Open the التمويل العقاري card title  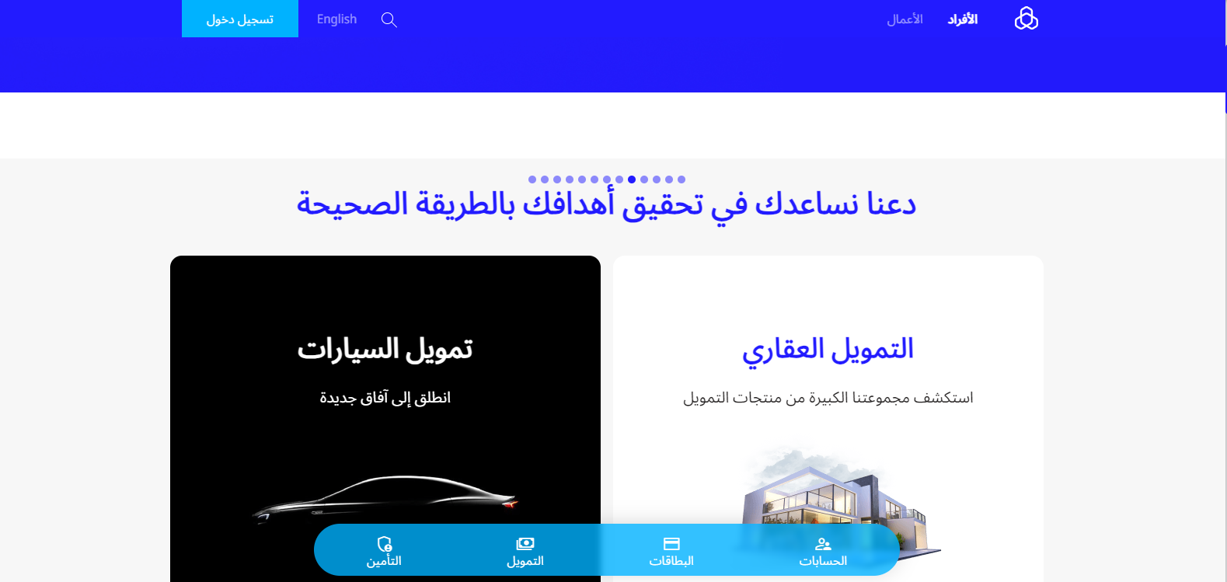coord(828,350)
